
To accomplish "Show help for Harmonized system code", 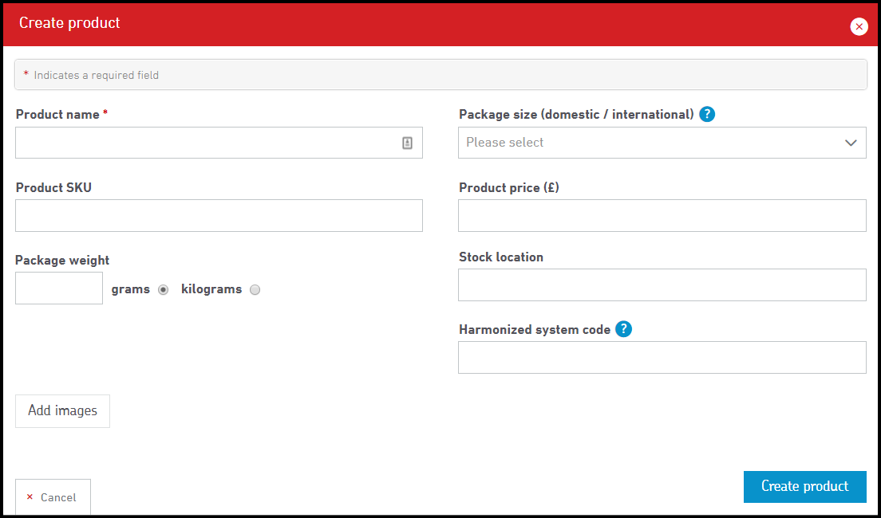I will 624,329.
